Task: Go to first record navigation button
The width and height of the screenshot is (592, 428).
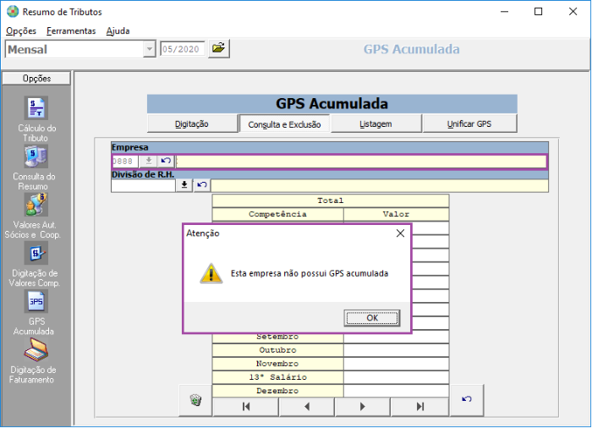Action: (246, 407)
